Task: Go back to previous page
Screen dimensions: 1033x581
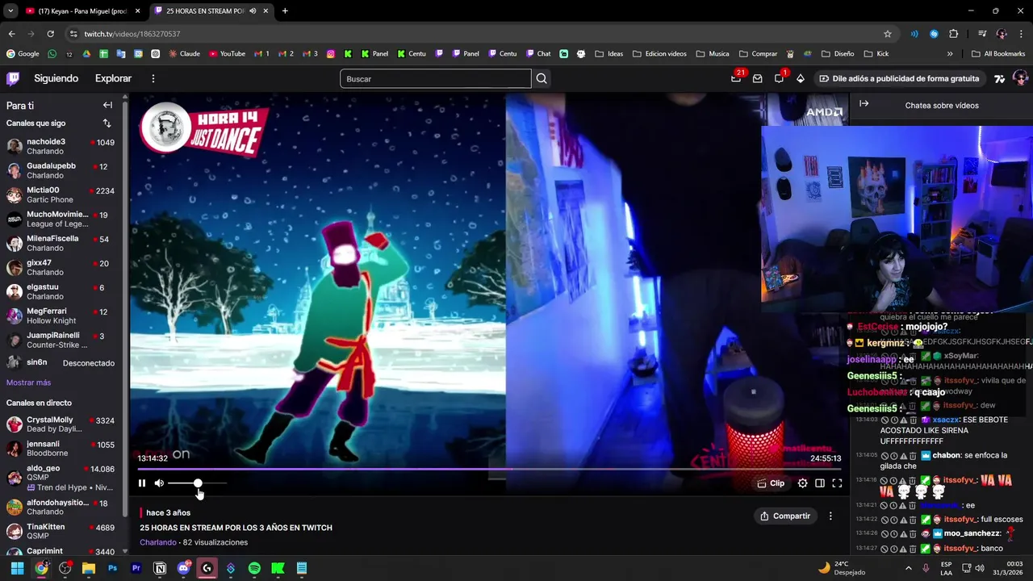Action: (11, 34)
